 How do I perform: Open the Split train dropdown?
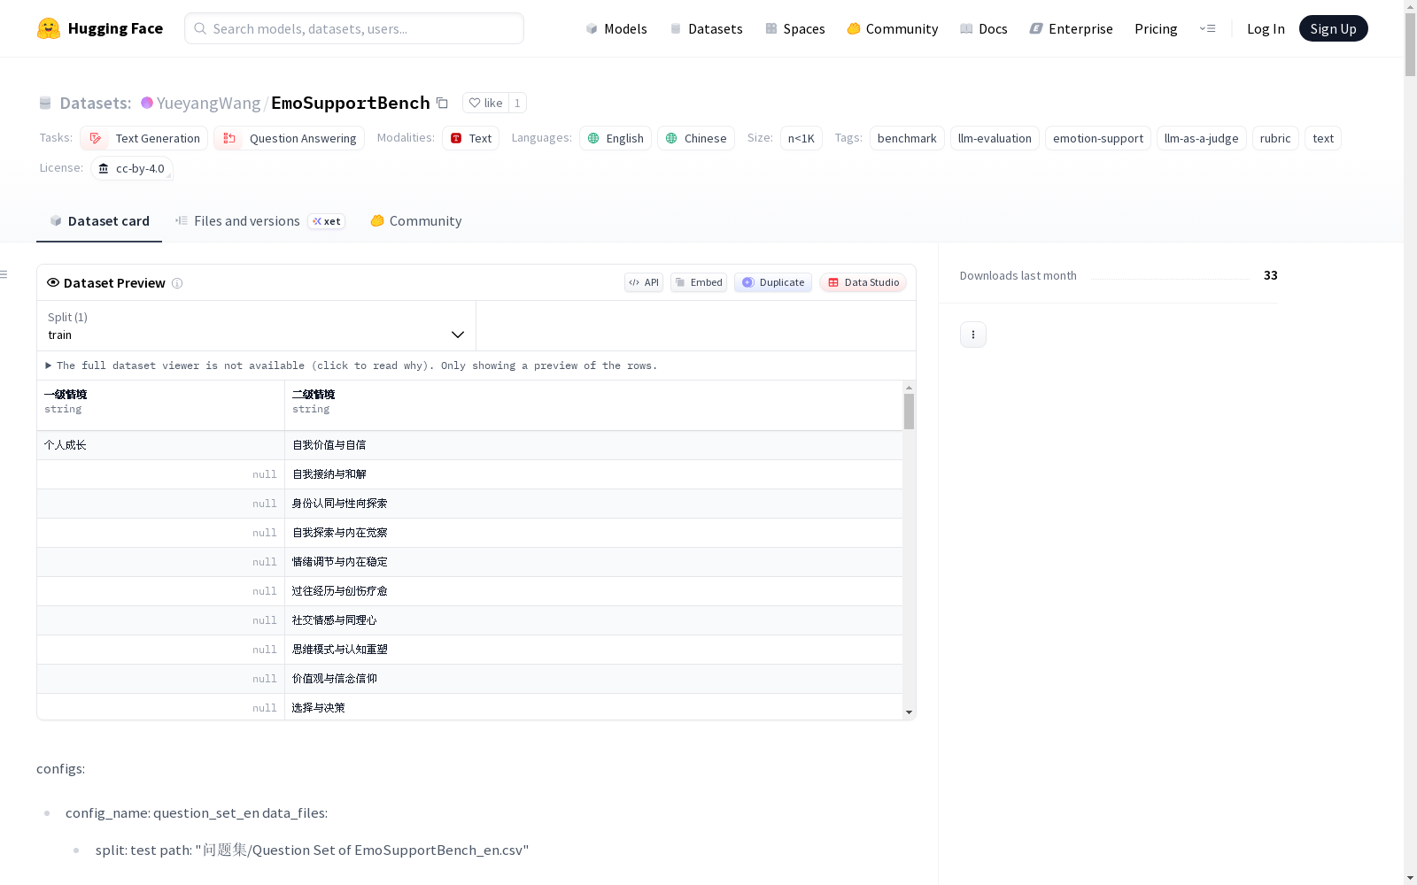pyautogui.click(x=256, y=326)
